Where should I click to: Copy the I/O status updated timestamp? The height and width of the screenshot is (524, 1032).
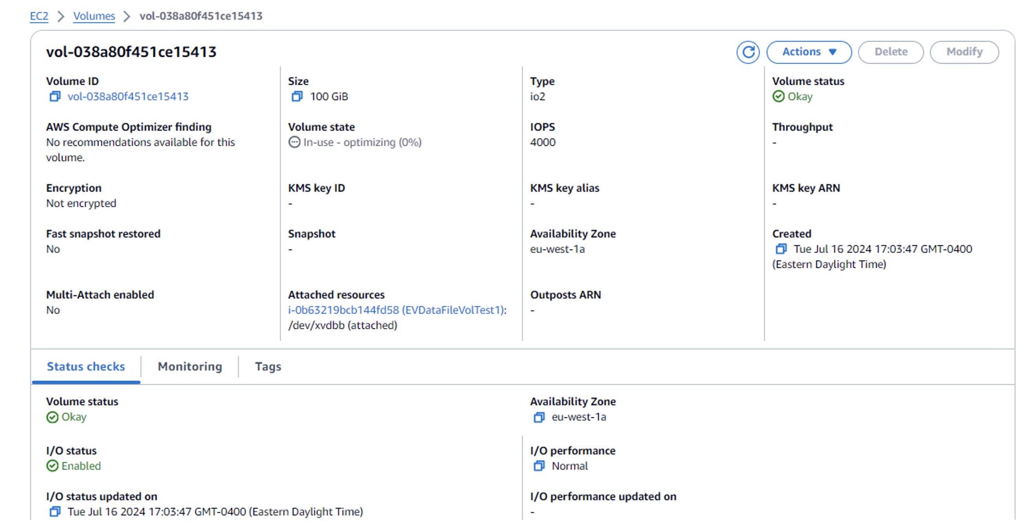click(55, 512)
